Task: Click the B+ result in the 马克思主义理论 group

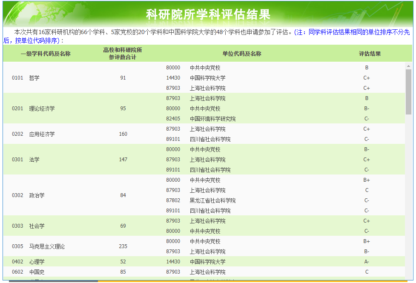Action: coord(367,241)
